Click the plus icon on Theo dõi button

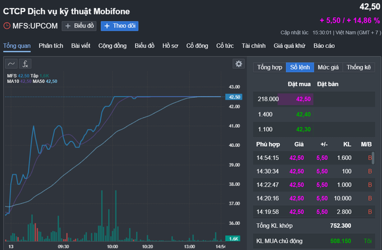(x=107, y=26)
